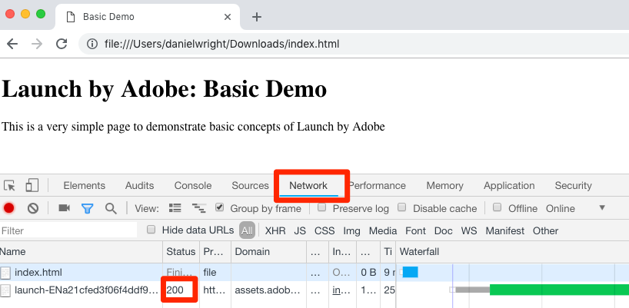This screenshot has height=308, width=629.
Task: Open the Online throttling dropdown arrow
Action: 602,207
